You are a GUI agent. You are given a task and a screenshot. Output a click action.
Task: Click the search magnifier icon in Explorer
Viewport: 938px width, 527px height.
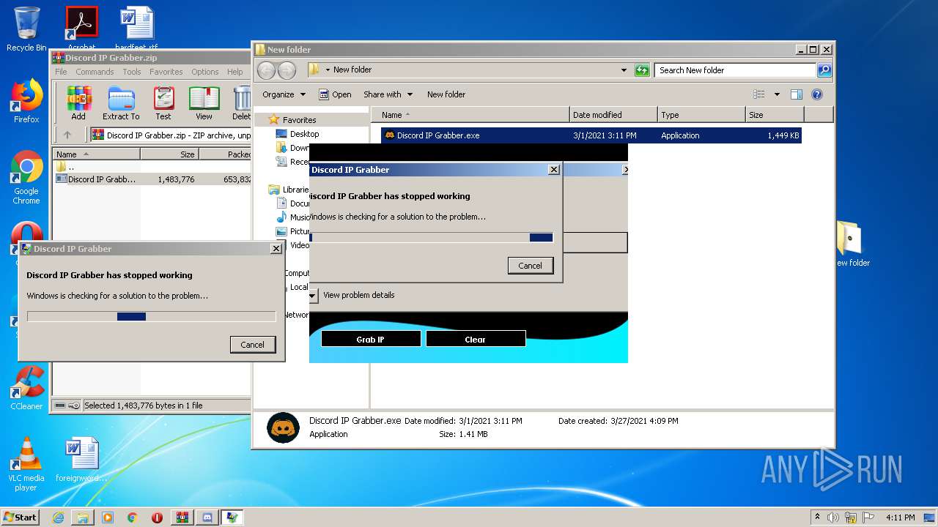pyautogui.click(x=824, y=70)
